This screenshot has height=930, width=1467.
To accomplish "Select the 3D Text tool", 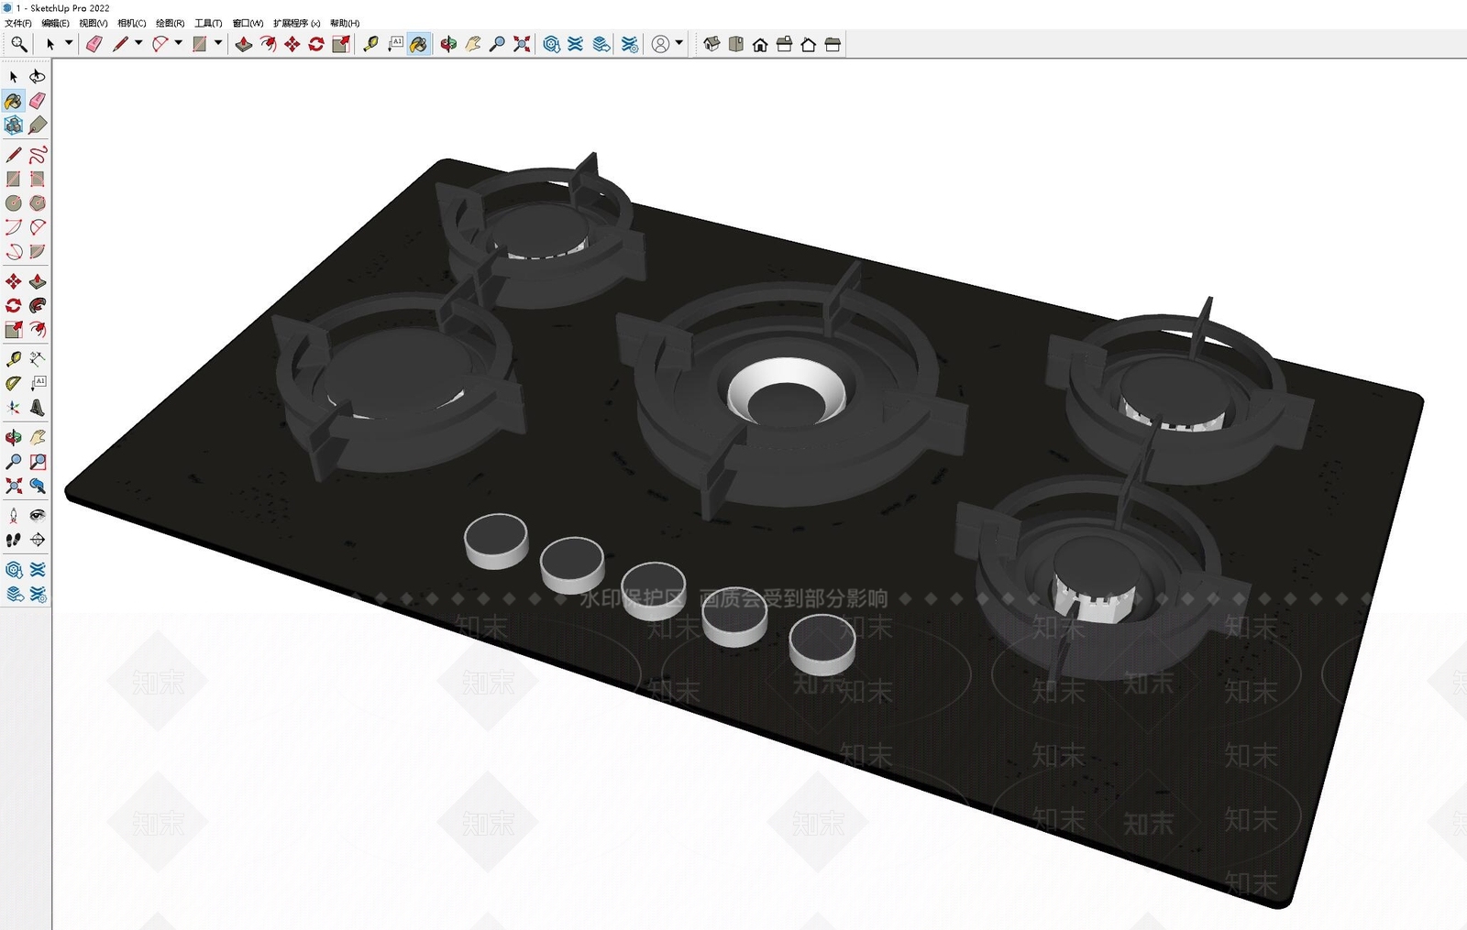I will click(38, 408).
